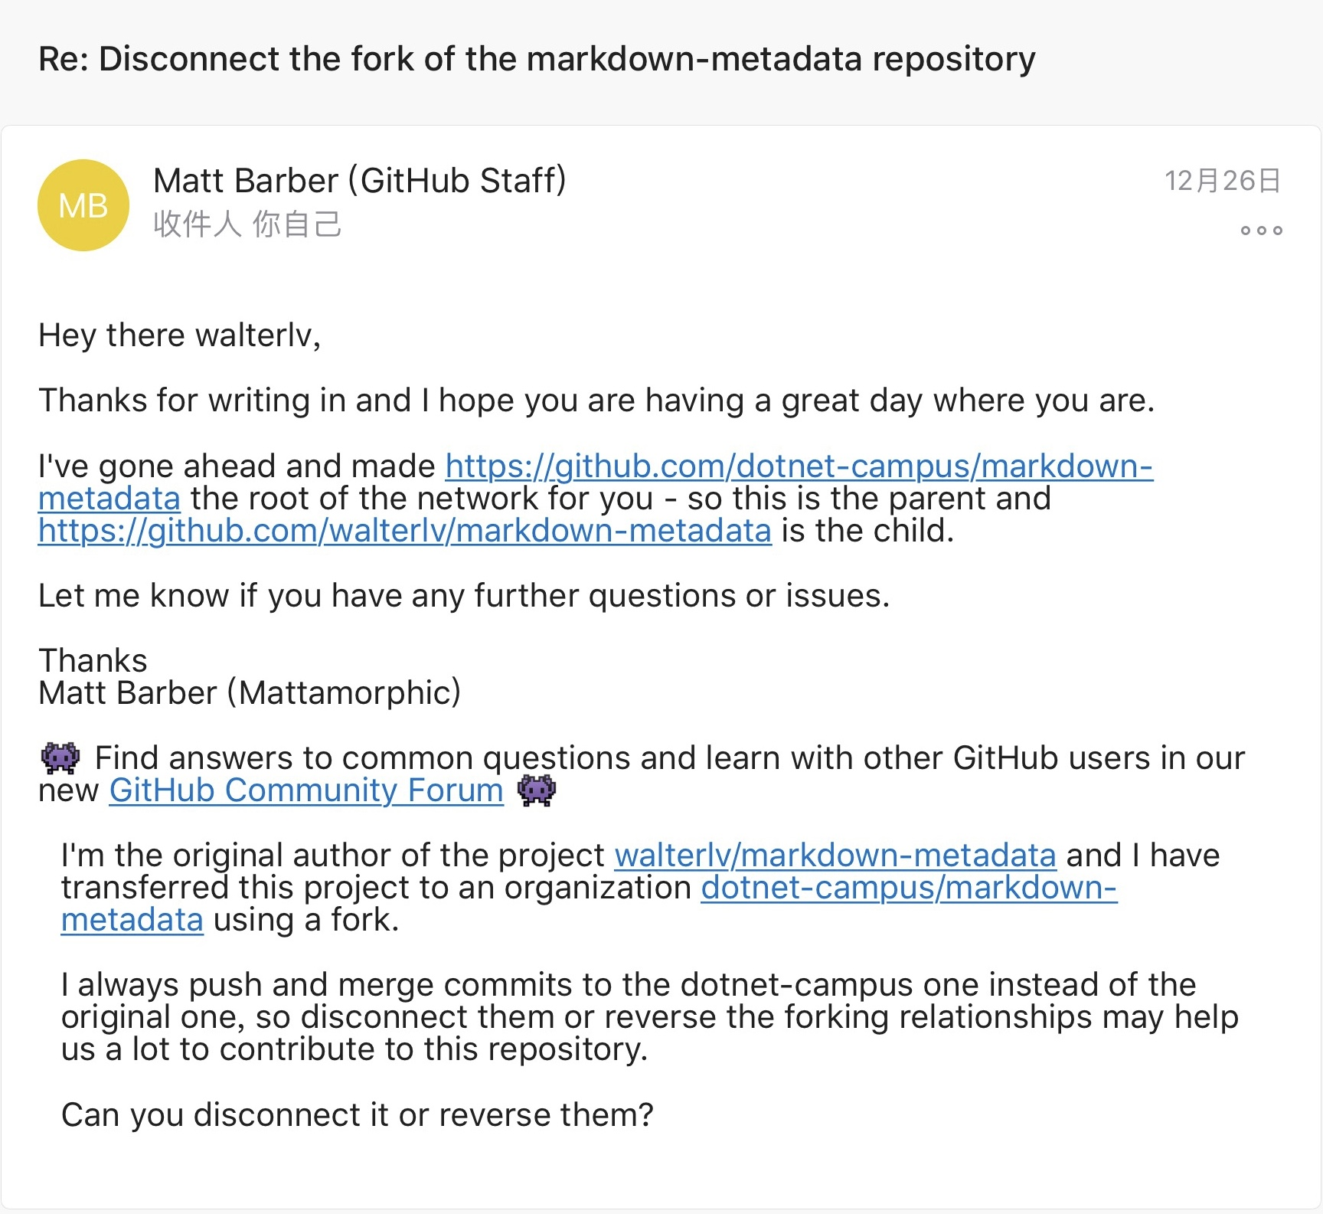Screen dimensions: 1323x1214
Task: Click quoted "I'm the original author" text
Action: point(333,856)
